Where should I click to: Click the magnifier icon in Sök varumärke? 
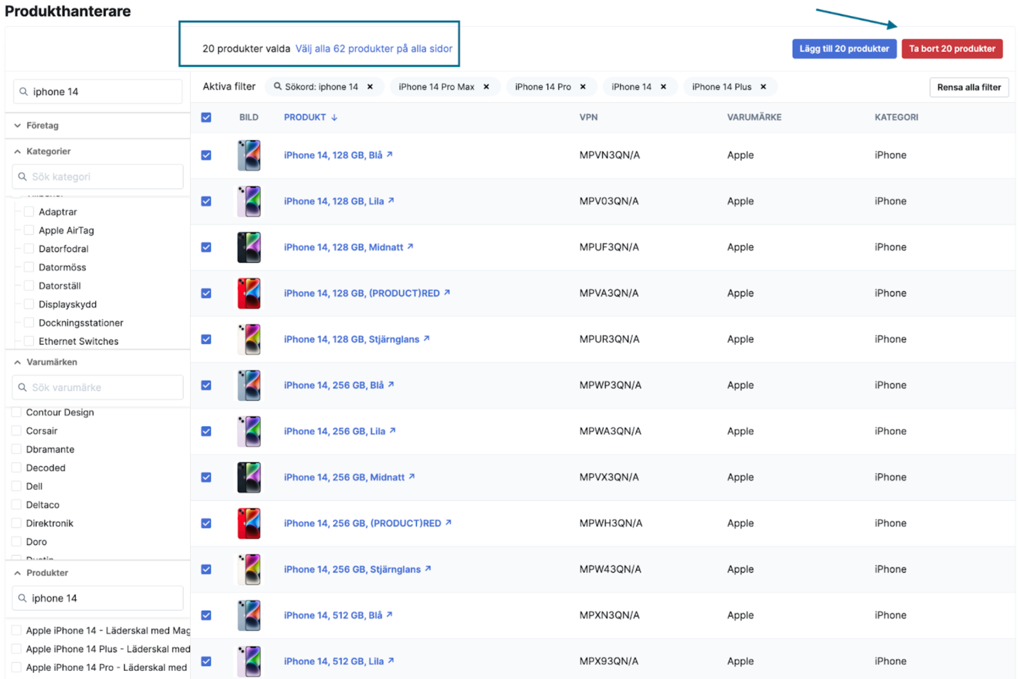click(x=22, y=388)
